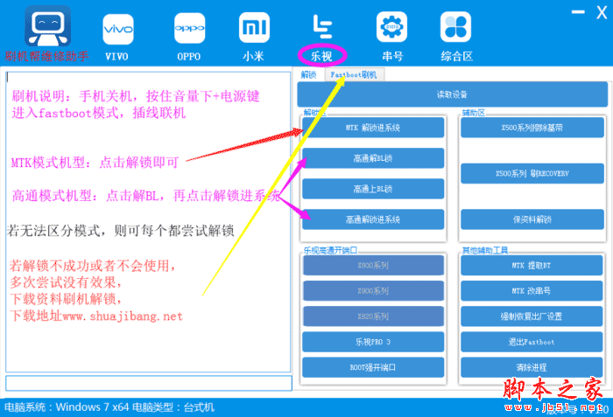Select the 乐视 brand icon
The width and height of the screenshot is (613, 417).
pyautogui.click(x=322, y=27)
